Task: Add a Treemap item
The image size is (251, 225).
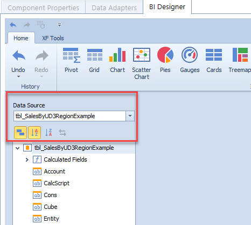Action: pyautogui.click(x=240, y=60)
